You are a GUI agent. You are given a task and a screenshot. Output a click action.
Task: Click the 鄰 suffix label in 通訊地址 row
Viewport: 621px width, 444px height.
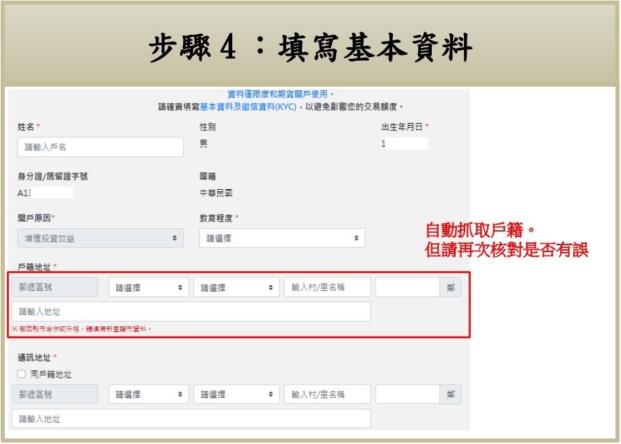point(450,394)
